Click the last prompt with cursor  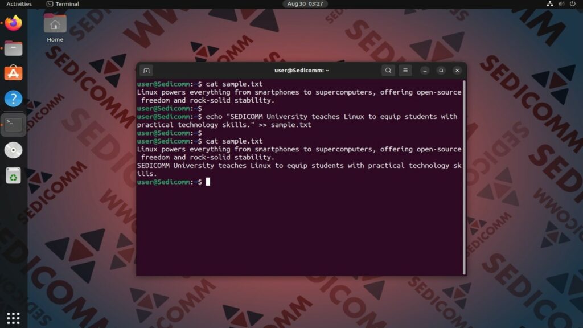(174, 182)
